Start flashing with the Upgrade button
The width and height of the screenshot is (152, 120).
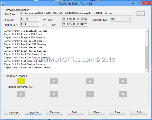(x=33, y=112)
